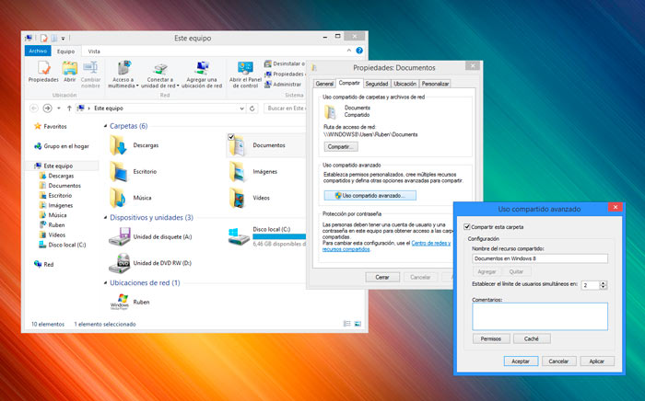Select Disco local (C:) in navigation tree

(x=63, y=245)
